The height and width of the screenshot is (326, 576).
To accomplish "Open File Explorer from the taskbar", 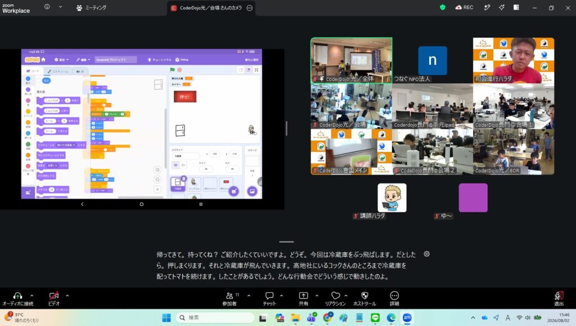I will [295, 318].
